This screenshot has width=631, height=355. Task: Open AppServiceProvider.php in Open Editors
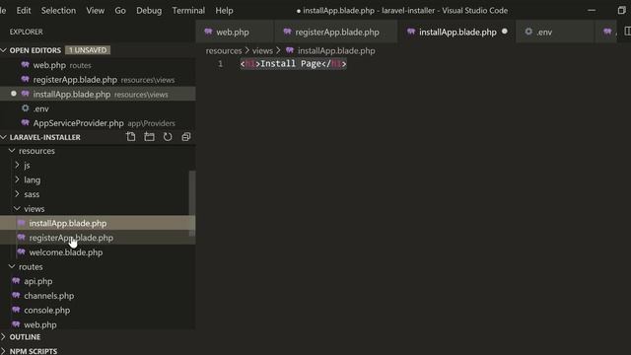tap(98, 122)
